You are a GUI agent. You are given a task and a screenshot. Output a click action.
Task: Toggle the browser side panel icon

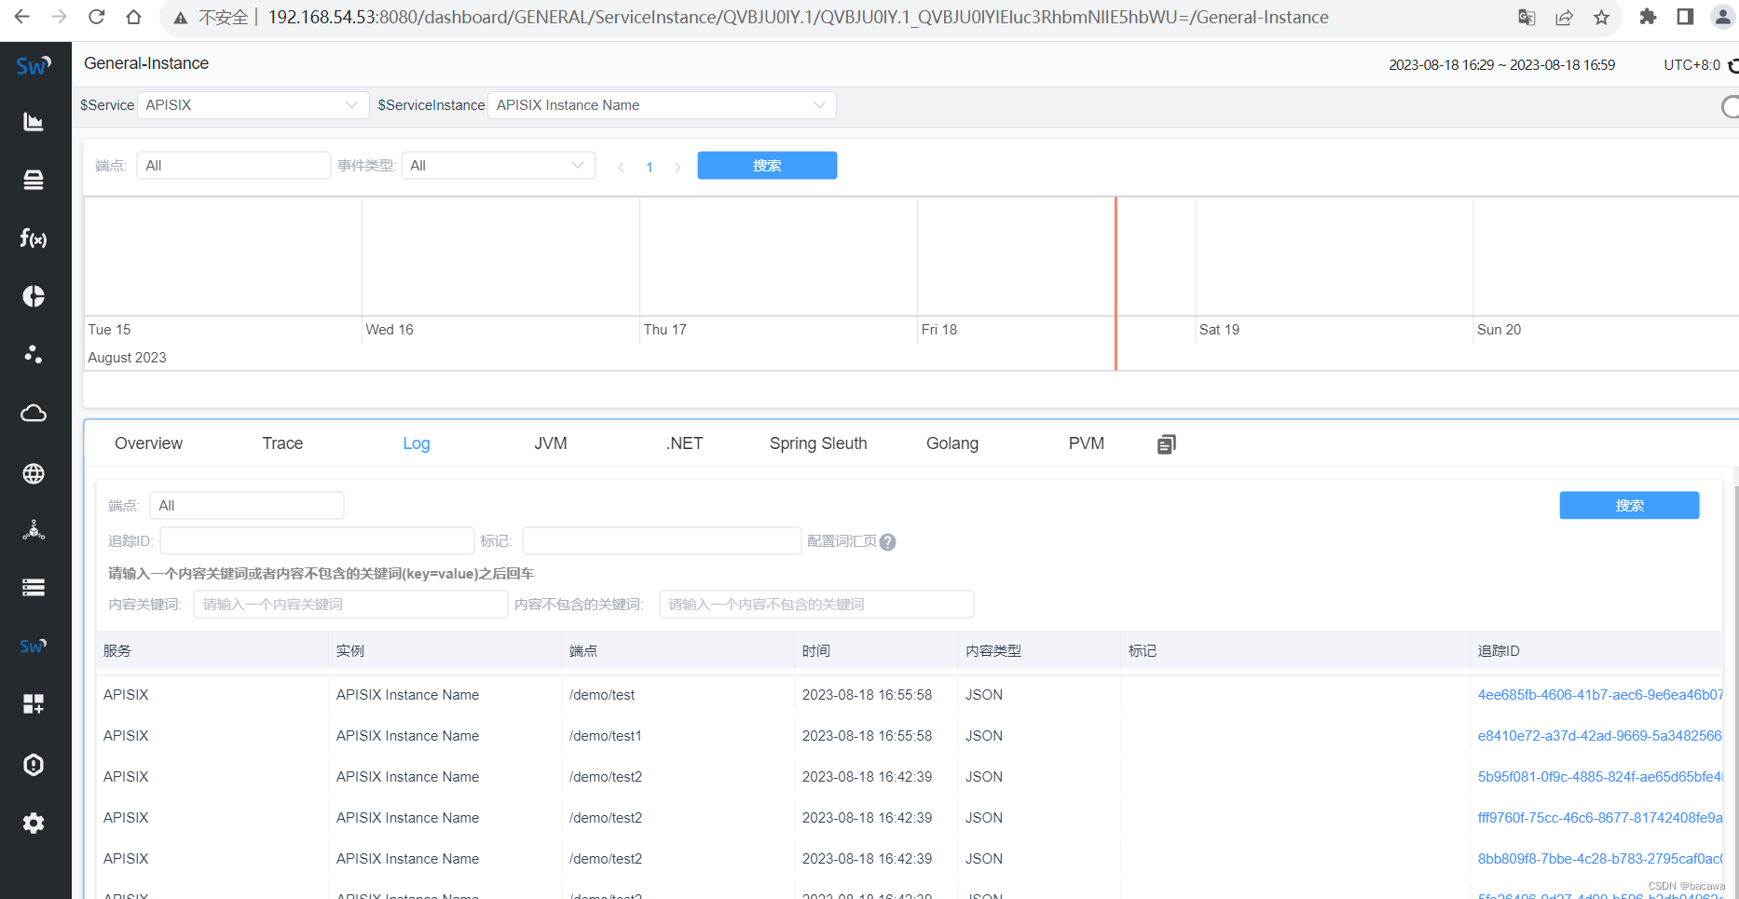1685,17
